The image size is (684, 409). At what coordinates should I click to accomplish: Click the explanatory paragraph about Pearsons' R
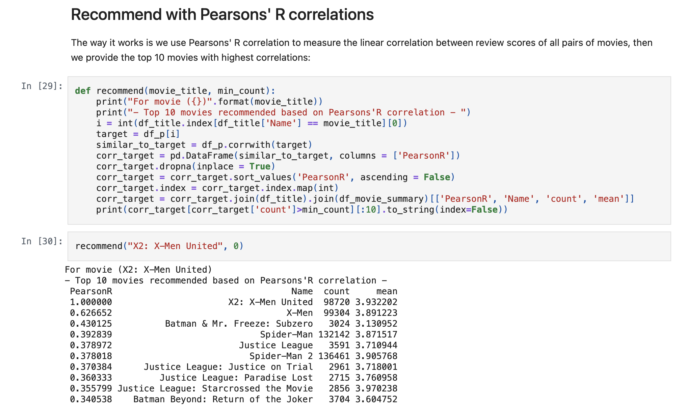[361, 50]
